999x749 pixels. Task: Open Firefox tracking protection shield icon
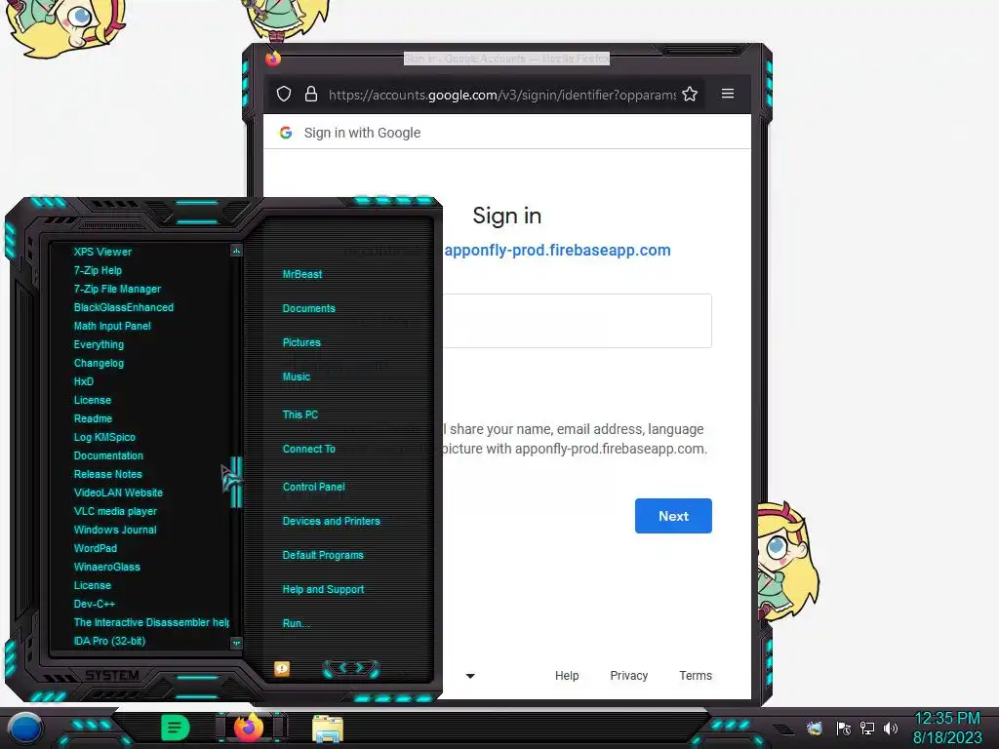(x=284, y=95)
